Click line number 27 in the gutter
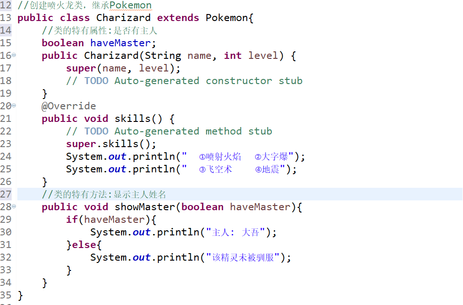463x305 pixels. [6, 194]
